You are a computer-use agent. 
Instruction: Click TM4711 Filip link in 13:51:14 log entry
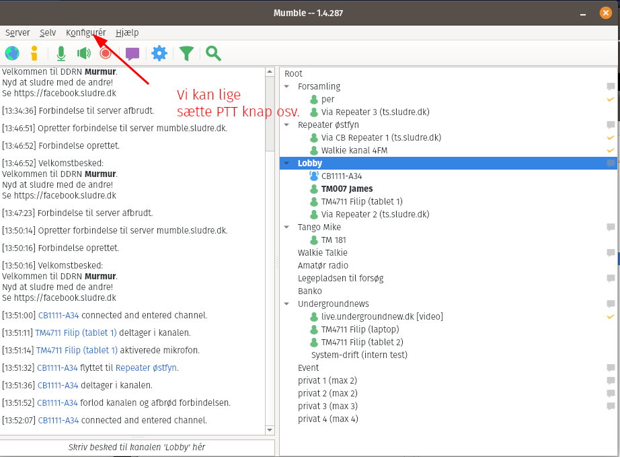pyautogui.click(x=77, y=350)
